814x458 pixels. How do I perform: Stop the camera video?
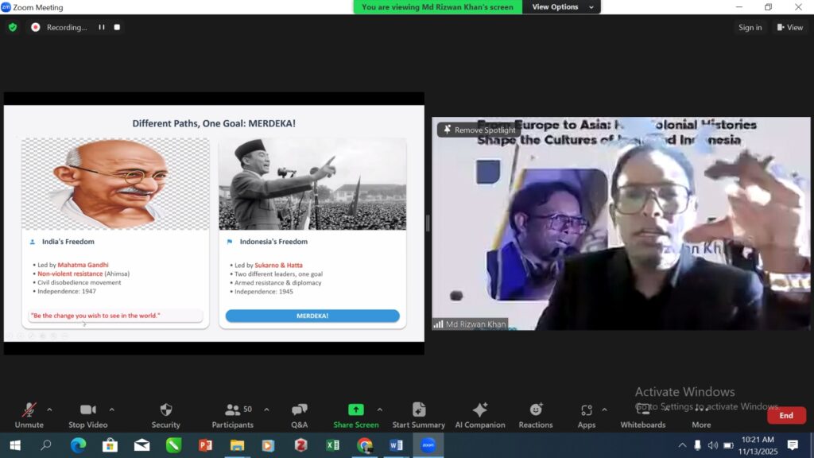[x=87, y=414]
